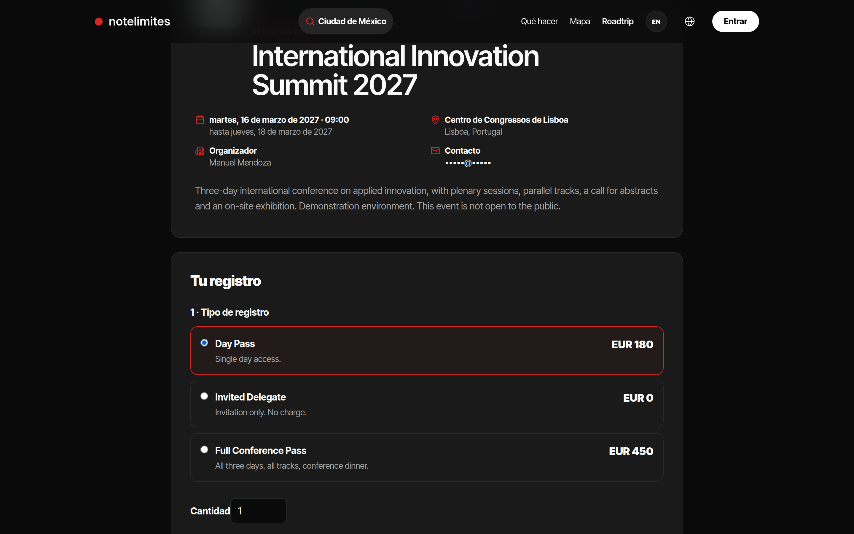854x534 pixels.
Task: Click All three days description text
Action: coord(291,465)
